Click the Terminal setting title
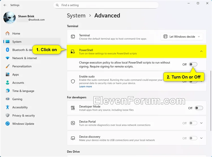This screenshot has width=212, height=157. click(84, 35)
